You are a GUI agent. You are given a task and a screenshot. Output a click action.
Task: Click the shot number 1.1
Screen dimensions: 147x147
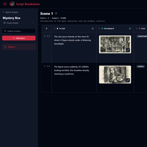click(x=48, y=36)
